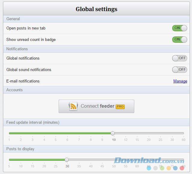Screen dimensions: 192x174
Task: Click the Posts to display slider handle
Action: click(67, 160)
